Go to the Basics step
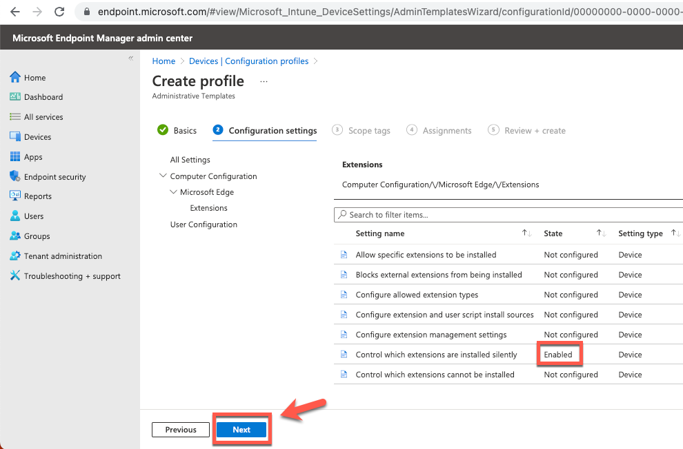This screenshot has height=449, width=683. coord(177,130)
